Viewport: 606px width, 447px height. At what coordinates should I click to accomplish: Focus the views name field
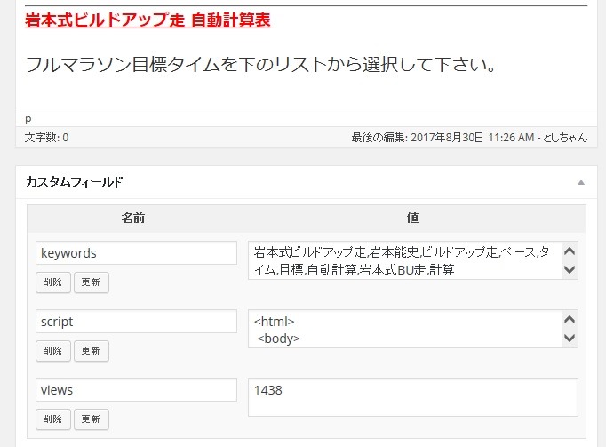[x=136, y=390]
